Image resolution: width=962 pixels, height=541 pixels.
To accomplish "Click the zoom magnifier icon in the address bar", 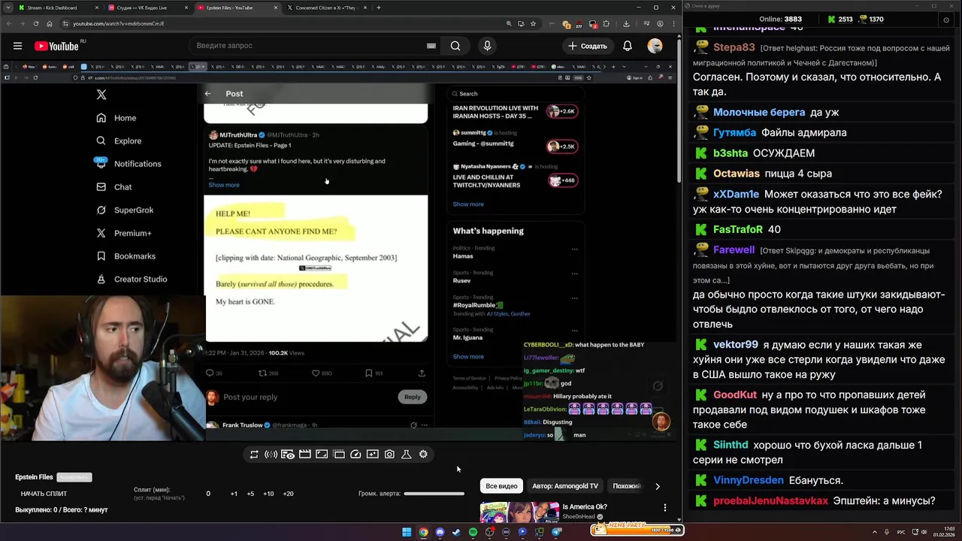I will (x=510, y=23).
